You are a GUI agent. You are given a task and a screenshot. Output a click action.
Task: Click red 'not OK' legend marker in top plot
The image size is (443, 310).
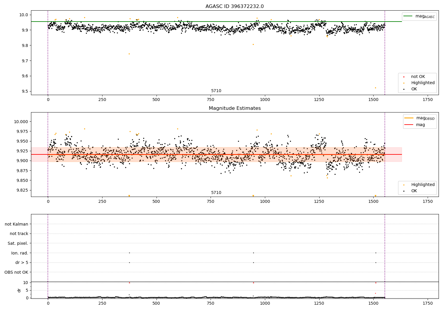(x=404, y=77)
